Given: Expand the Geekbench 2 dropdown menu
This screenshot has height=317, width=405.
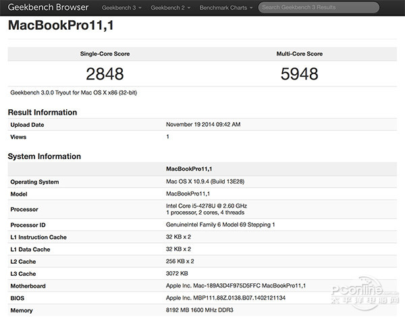Looking at the screenshot, I should click(171, 7).
